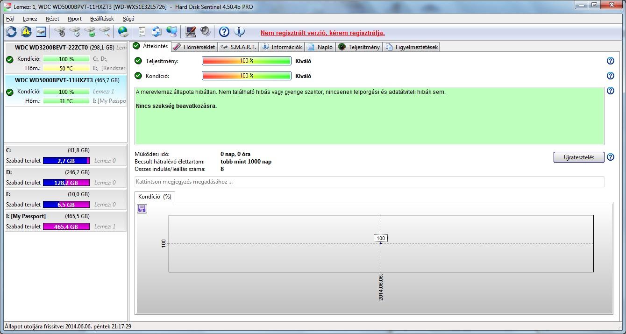Click the disk with magnifier icon
The height and width of the screenshot is (334, 626).
[x=105, y=31]
